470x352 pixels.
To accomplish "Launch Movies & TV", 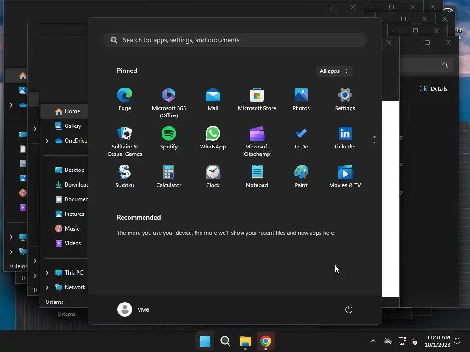I will [x=345, y=176].
